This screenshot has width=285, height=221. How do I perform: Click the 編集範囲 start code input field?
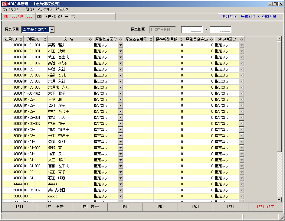click(192, 30)
